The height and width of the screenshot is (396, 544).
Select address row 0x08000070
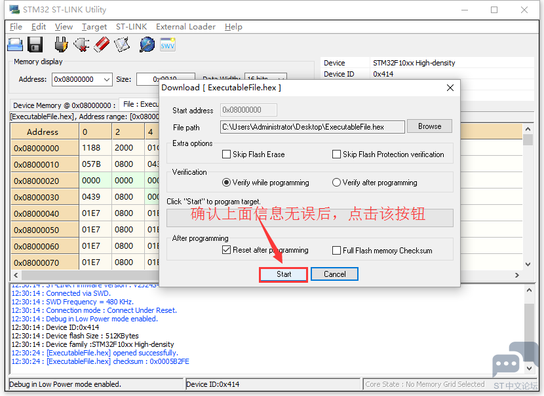click(45, 262)
